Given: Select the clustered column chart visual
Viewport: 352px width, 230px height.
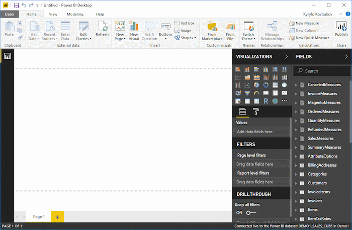Looking at the screenshot, I should 266,69.
